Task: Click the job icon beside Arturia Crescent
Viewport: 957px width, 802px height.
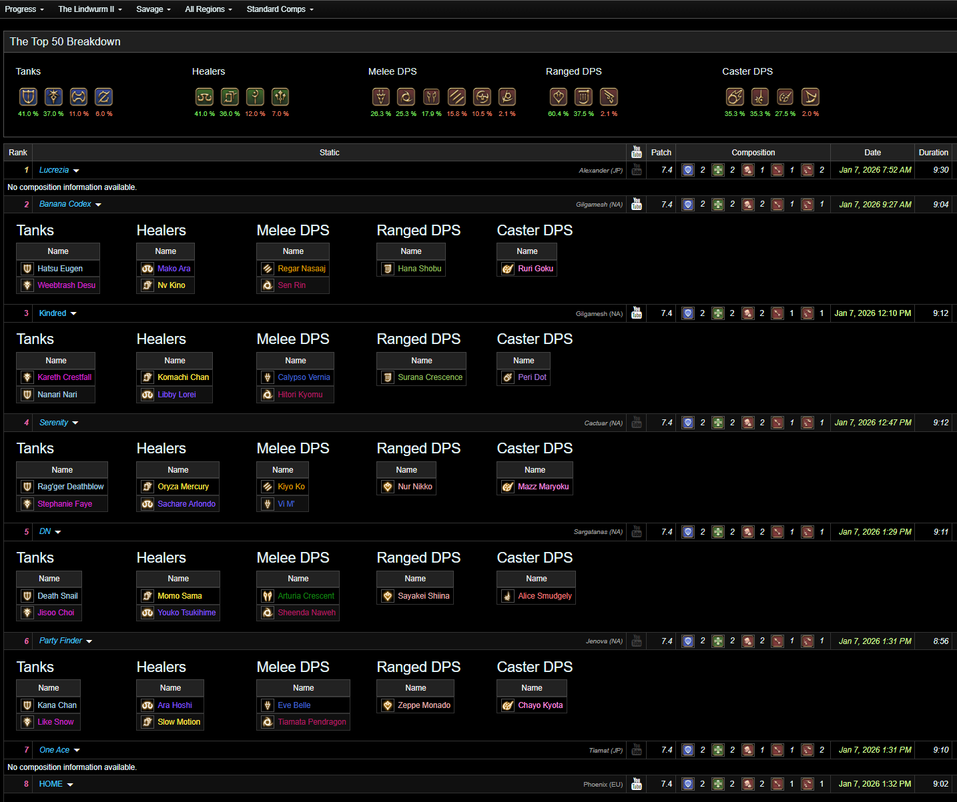Action: click(x=268, y=596)
